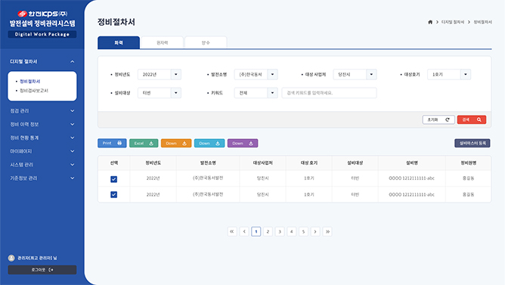
Task: Click the red search button with magnifier
Action: pyautogui.click(x=472, y=119)
